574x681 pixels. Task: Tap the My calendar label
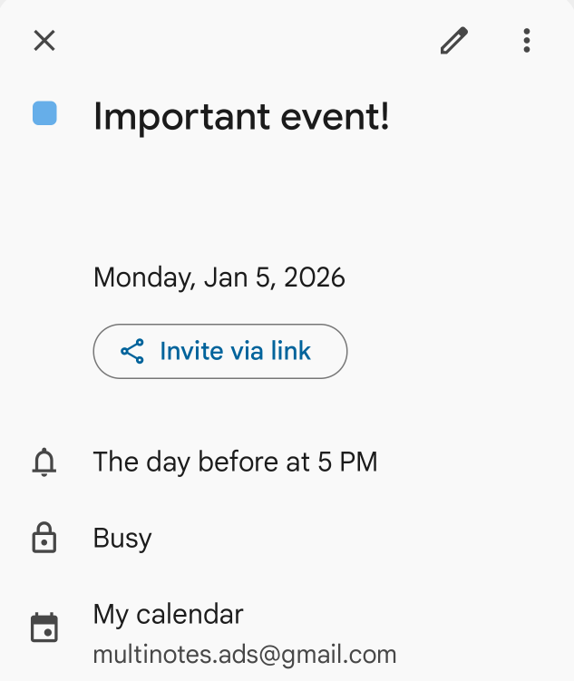168,615
